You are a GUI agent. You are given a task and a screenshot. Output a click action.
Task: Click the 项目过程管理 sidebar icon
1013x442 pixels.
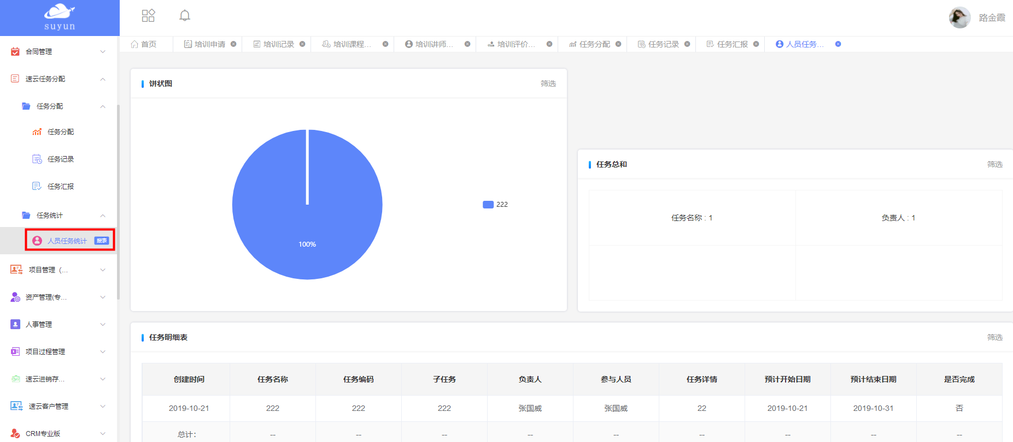[15, 351]
